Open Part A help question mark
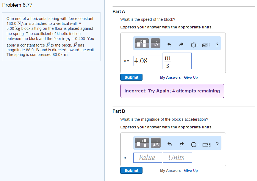Viewport: 257px width, 181px height. click(217, 45)
